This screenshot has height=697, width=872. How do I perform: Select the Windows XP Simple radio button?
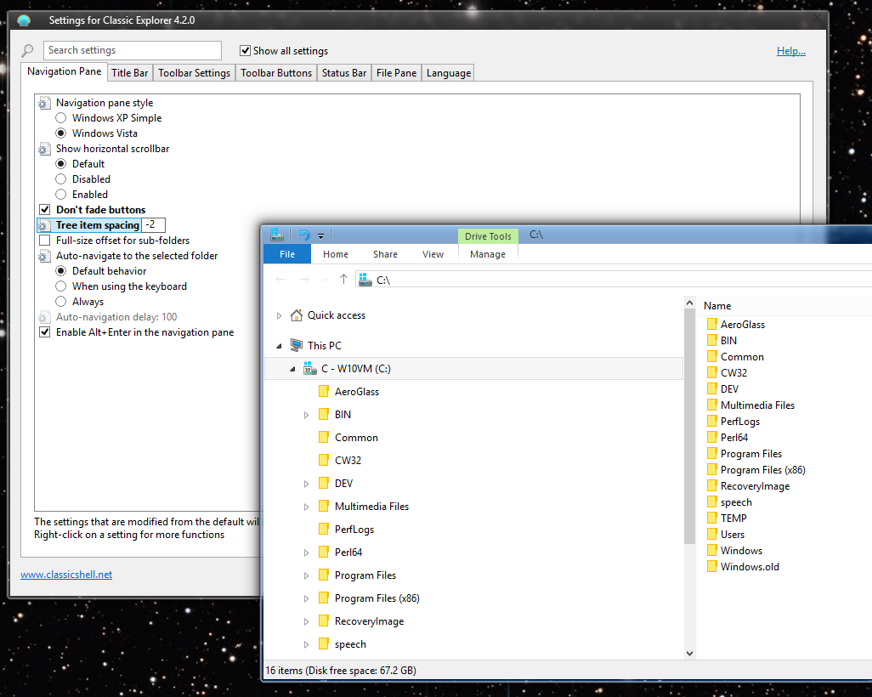coord(61,118)
